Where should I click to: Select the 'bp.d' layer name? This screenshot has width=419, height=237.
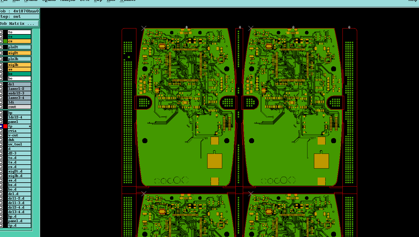[x=19, y=216]
